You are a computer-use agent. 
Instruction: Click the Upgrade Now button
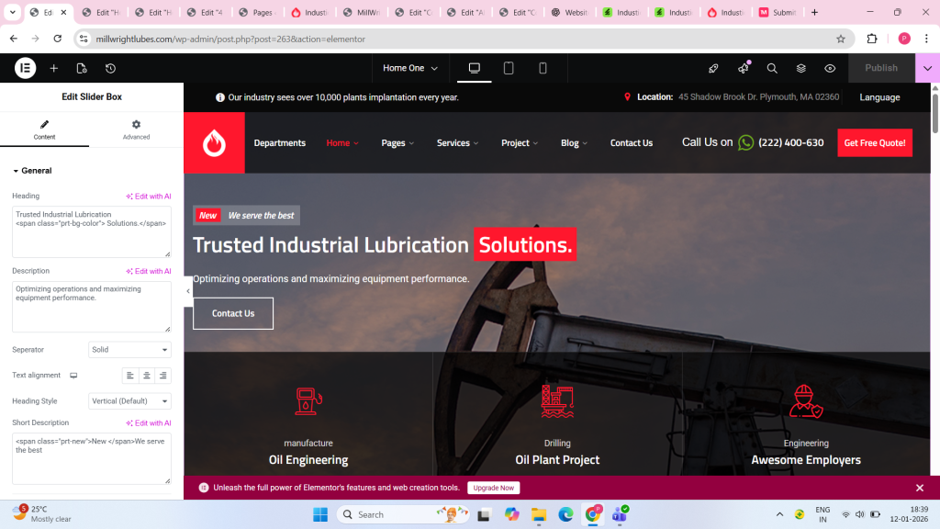point(493,488)
